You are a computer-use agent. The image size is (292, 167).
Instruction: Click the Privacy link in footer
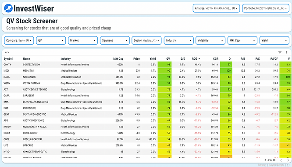(262, 165)
